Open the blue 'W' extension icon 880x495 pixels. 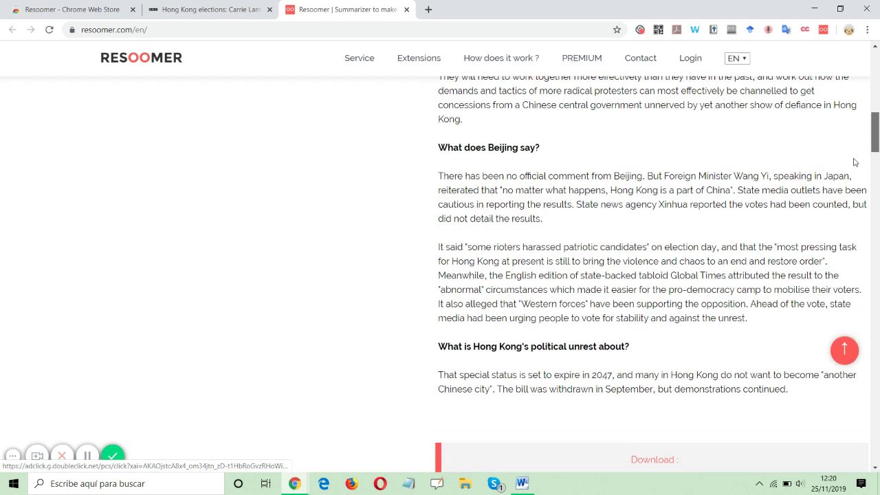click(x=695, y=30)
